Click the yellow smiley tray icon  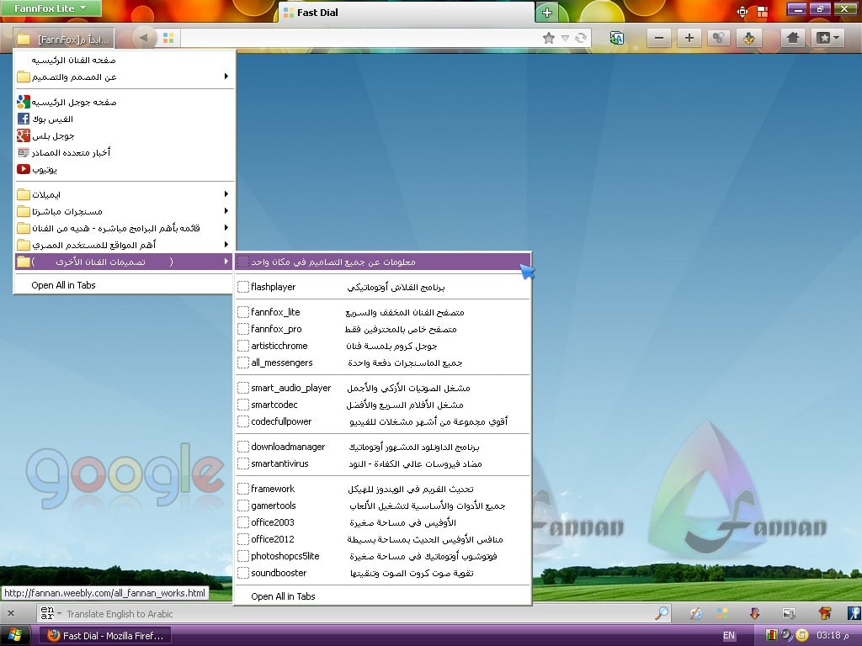(x=802, y=636)
